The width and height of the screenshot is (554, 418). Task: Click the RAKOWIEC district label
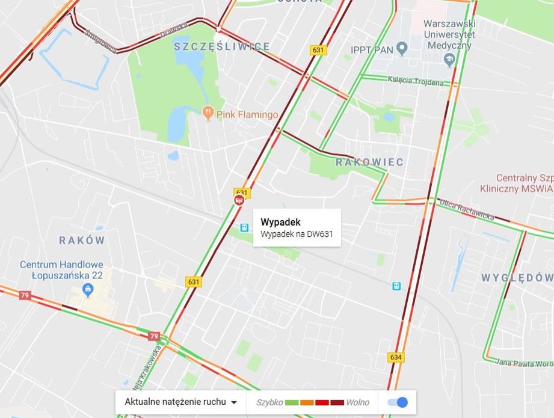(x=369, y=162)
